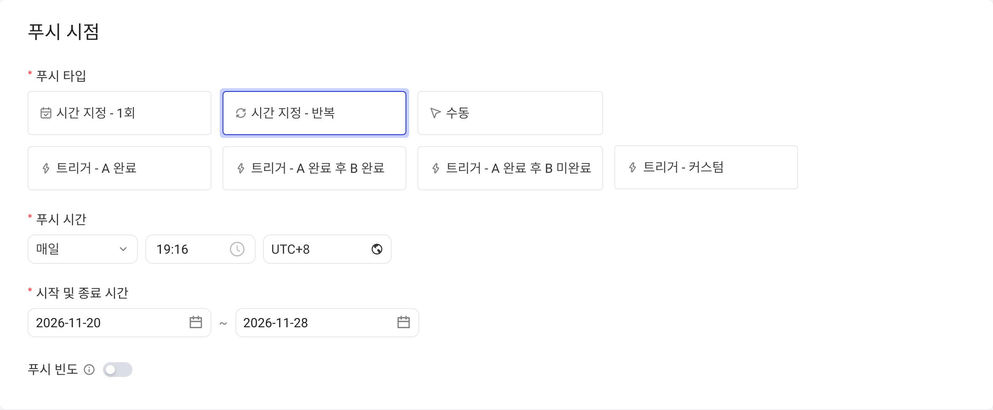Expand the 매일 frequency dropdown
The image size is (993, 410).
coord(83,249)
